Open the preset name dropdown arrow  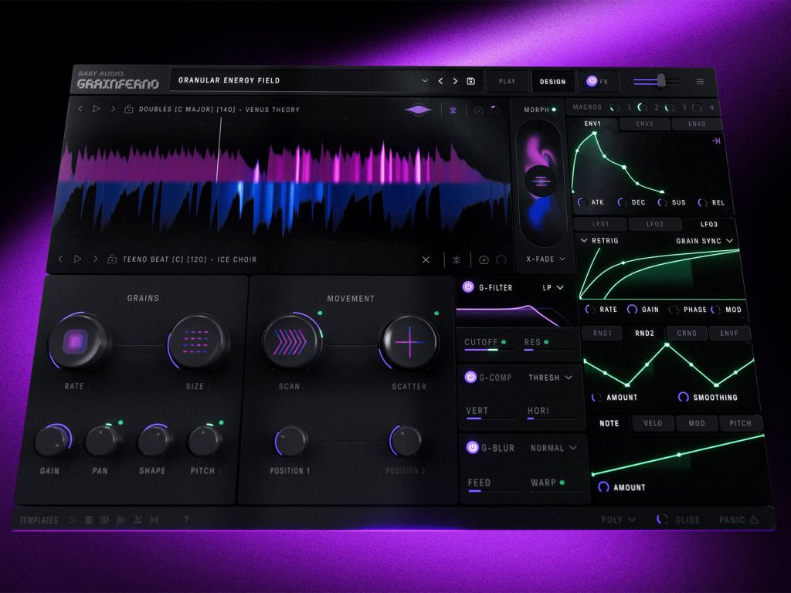pyautogui.click(x=425, y=80)
